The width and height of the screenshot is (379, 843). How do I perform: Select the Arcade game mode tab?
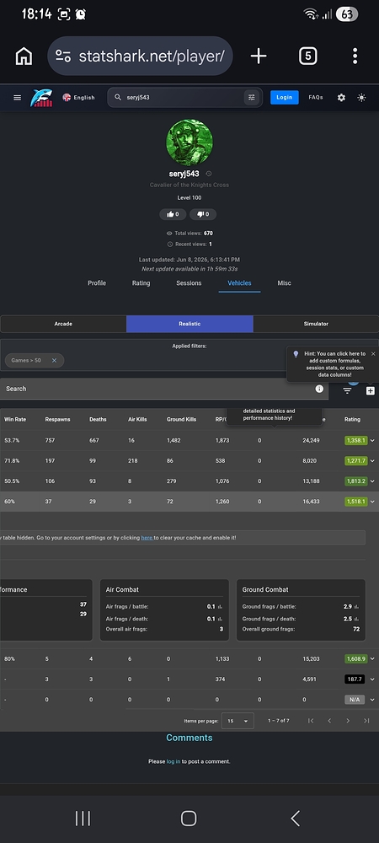tap(63, 324)
